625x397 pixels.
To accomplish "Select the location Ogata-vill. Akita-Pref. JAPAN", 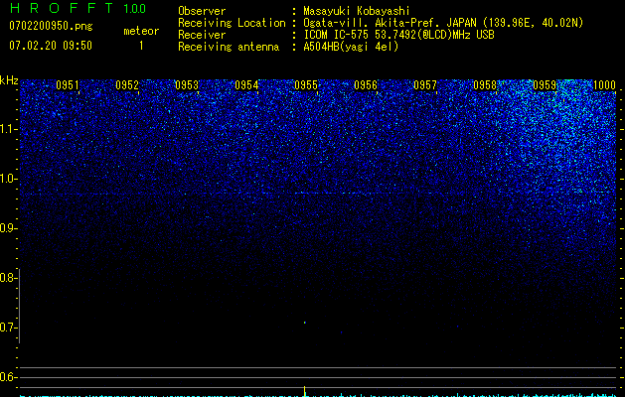I will (x=391, y=23).
